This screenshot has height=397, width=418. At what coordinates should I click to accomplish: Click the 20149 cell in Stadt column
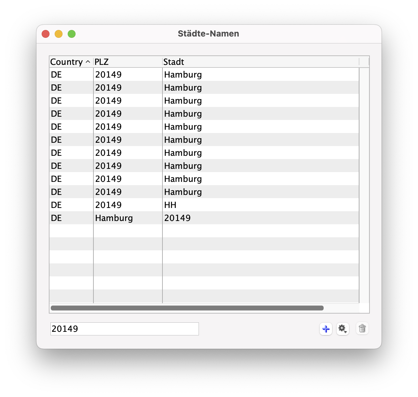177,218
